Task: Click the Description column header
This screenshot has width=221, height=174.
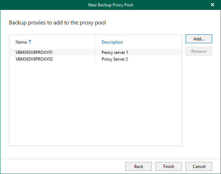Action: coord(112,42)
